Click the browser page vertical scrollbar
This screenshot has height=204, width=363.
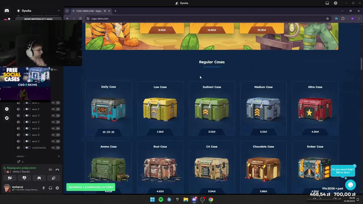click(361, 64)
